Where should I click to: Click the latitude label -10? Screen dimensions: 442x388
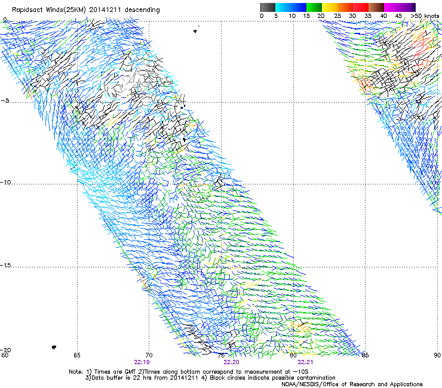[x=5, y=183]
